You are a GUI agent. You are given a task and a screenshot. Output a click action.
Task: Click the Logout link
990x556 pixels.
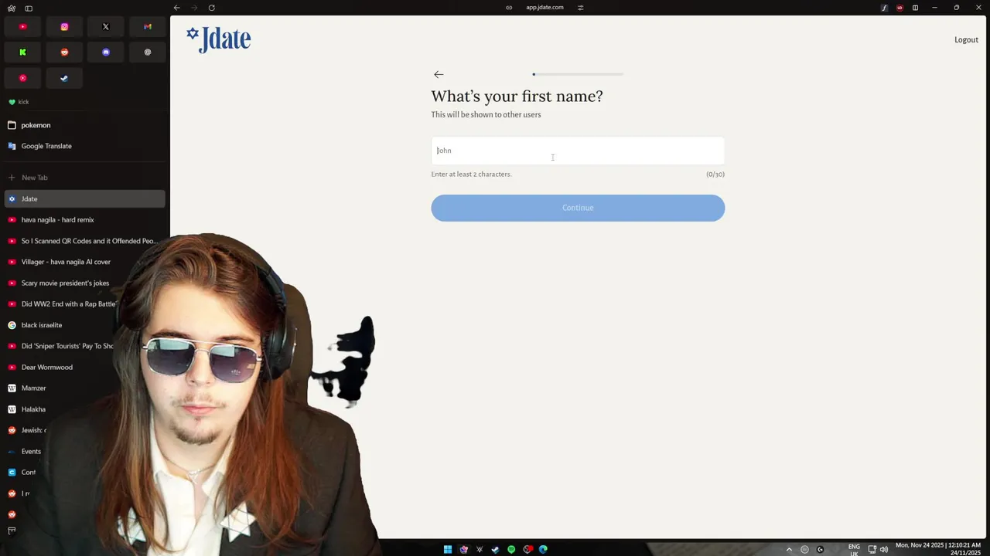(x=966, y=39)
